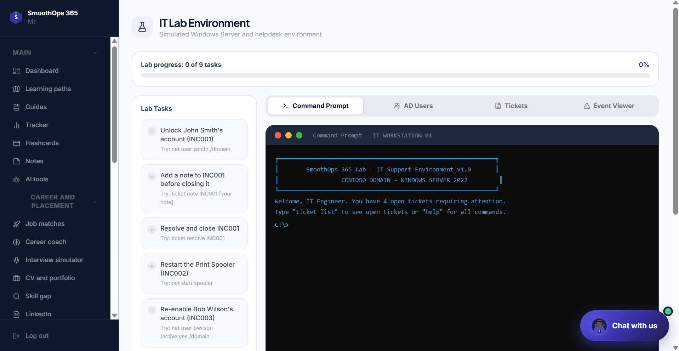Open the Tickets tab

point(511,106)
